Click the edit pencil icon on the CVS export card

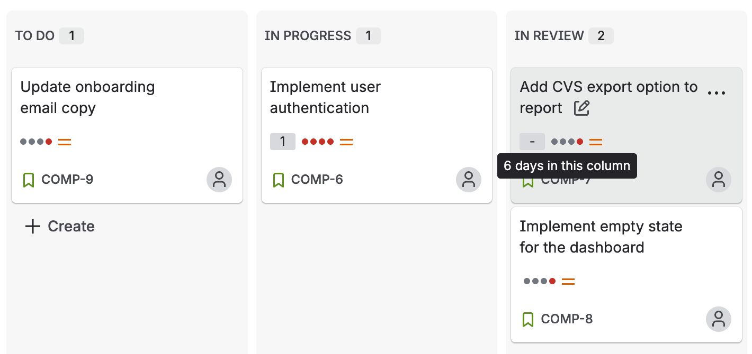pyautogui.click(x=581, y=108)
